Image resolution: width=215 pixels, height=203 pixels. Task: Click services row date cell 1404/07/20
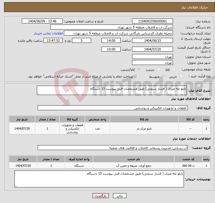23,166
